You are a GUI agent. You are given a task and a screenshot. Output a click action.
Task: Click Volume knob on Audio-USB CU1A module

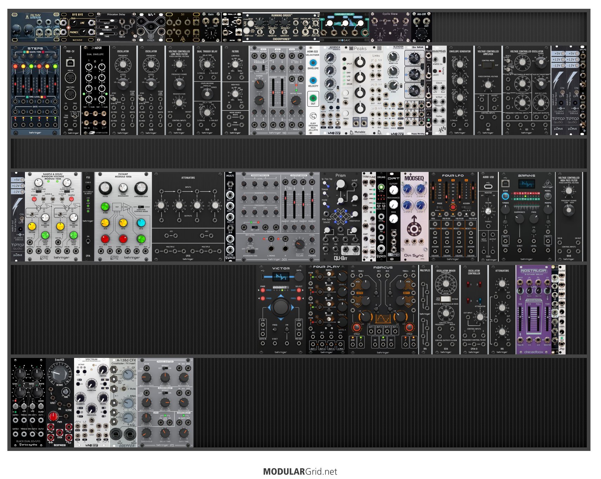(x=488, y=211)
